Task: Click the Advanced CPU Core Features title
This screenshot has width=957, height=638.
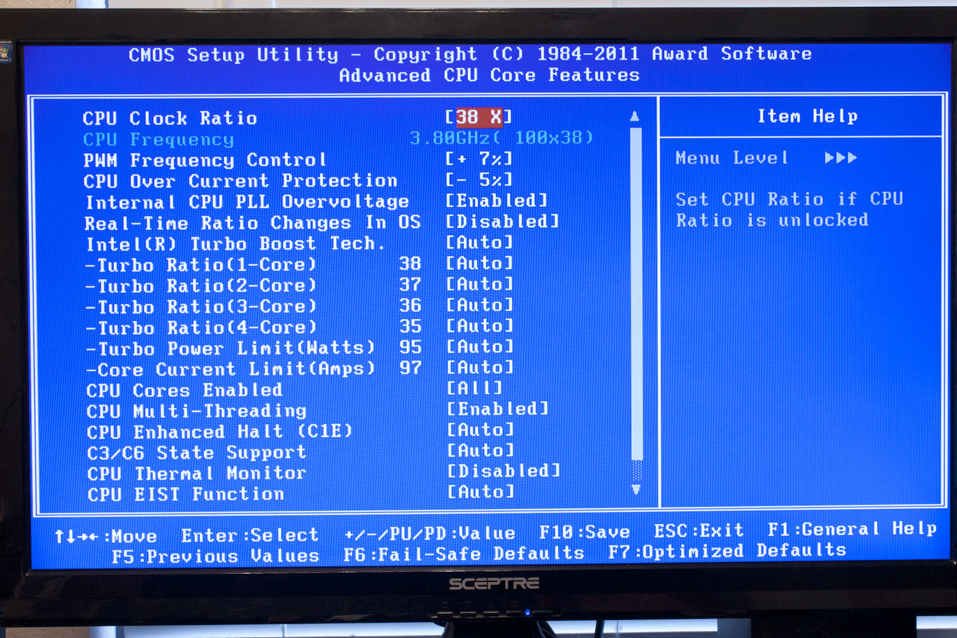Action: click(x=489, y=75)
